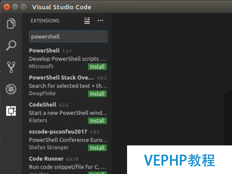Open the Search view in activity bar
Image resolution: width=232 pixels, height=174 pixels.
[11, 45]
